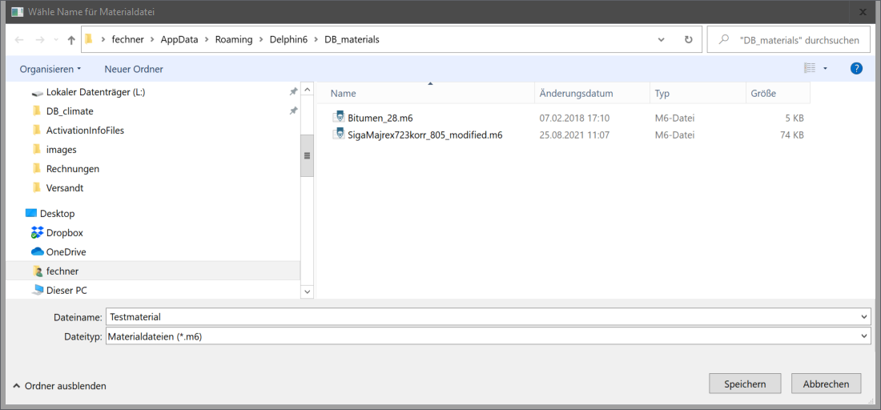Select Rechnungen folder in sidebar
This screenshot has width=881, height=410.
click(x=72, y=168)
